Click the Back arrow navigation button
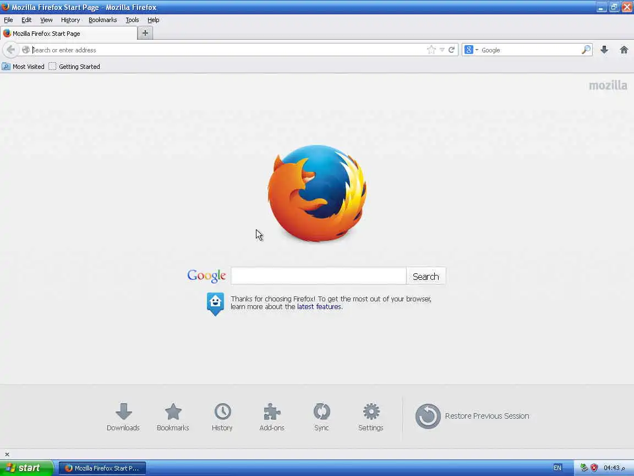Image resolution: width=634 pixels, height=476 pixels. point(11,50)
